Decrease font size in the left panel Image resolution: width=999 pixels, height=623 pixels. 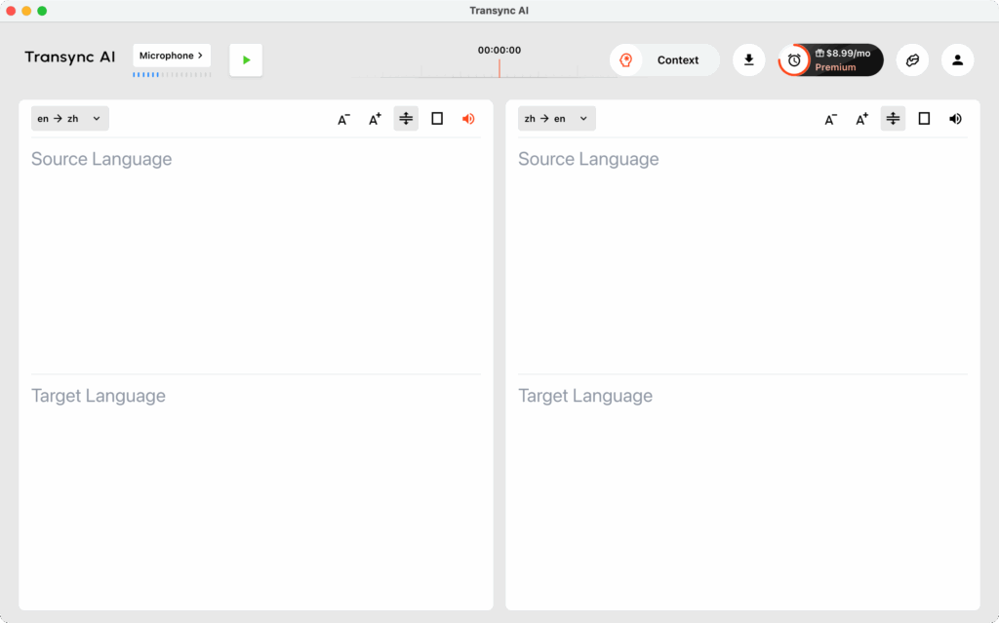point(343,119)
